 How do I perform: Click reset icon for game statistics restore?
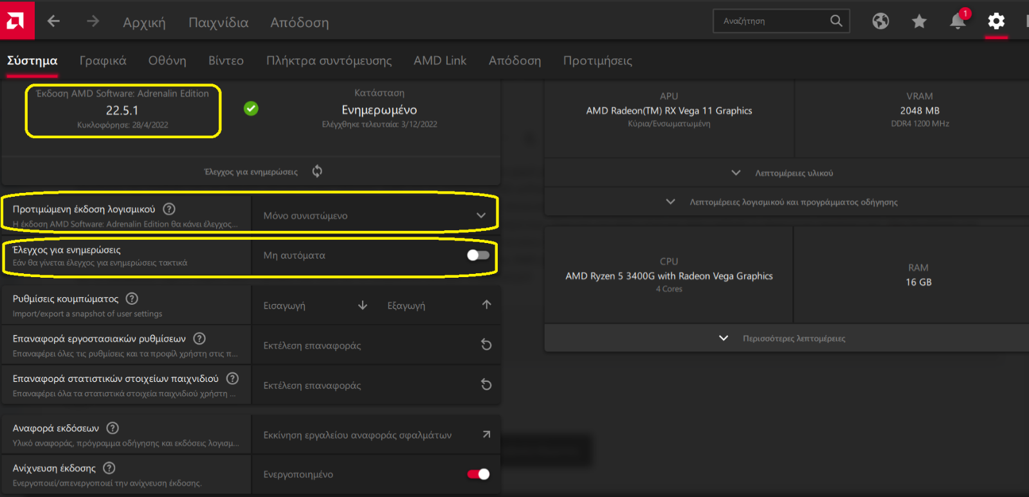coord(486,384)
